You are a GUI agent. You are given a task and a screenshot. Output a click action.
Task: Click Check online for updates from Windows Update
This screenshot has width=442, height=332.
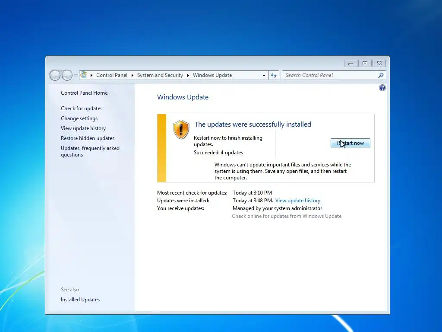(287, 216)
